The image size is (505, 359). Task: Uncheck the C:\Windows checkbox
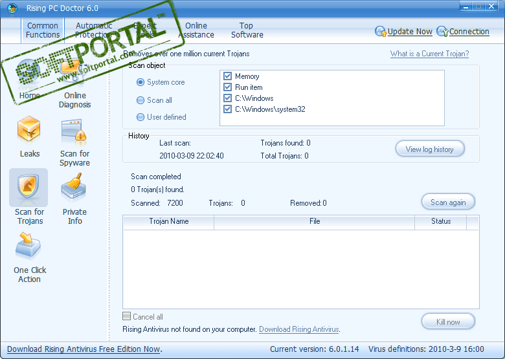[228, 98]
